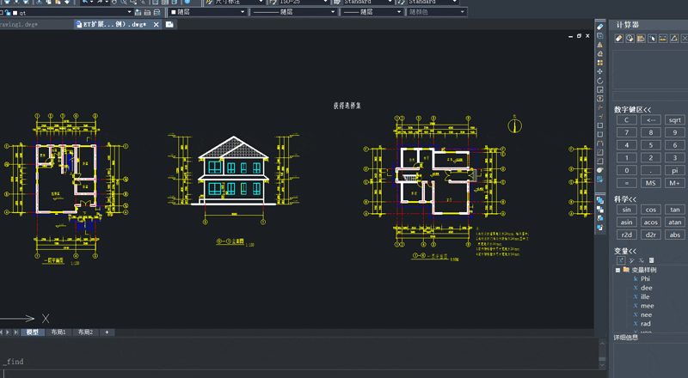Select the Copy objects tool in the modify toolbar
This screenshot has height=378, width=688.
tap(599, 36)
